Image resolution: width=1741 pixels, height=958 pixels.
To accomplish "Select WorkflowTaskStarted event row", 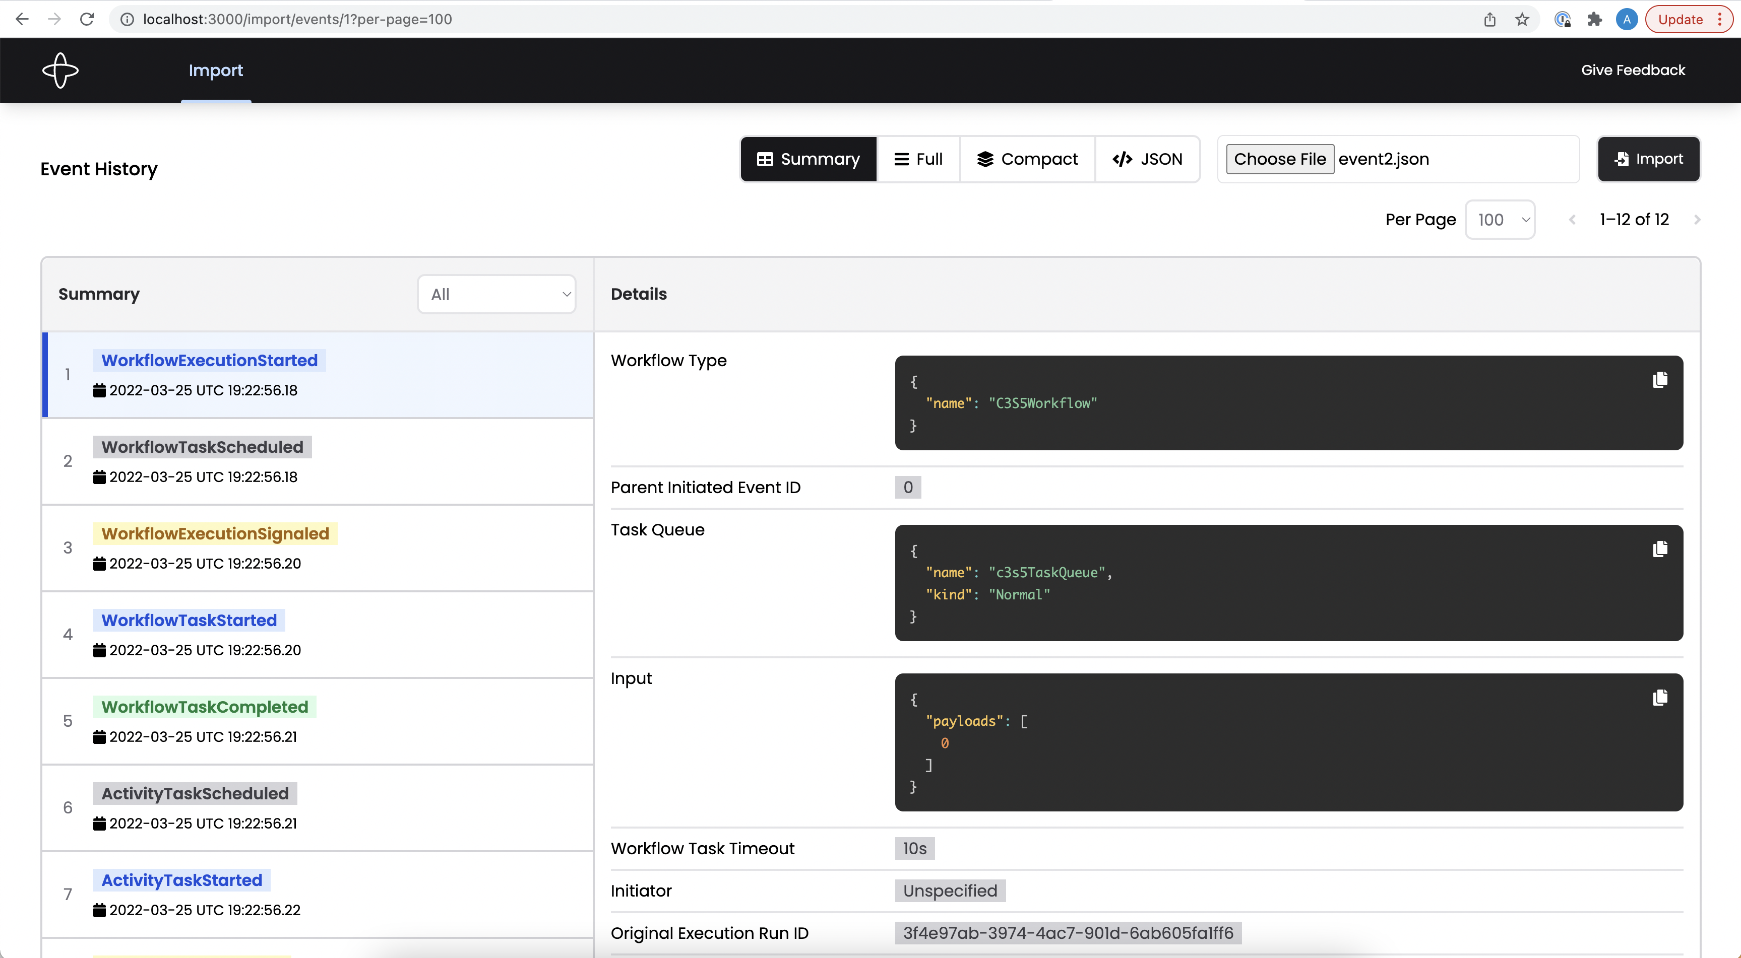I will [x=318, y=635].
